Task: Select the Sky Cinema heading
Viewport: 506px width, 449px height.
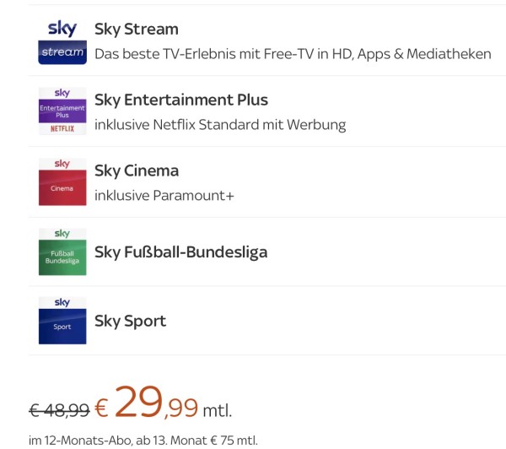Action: [x=137, y=170]
